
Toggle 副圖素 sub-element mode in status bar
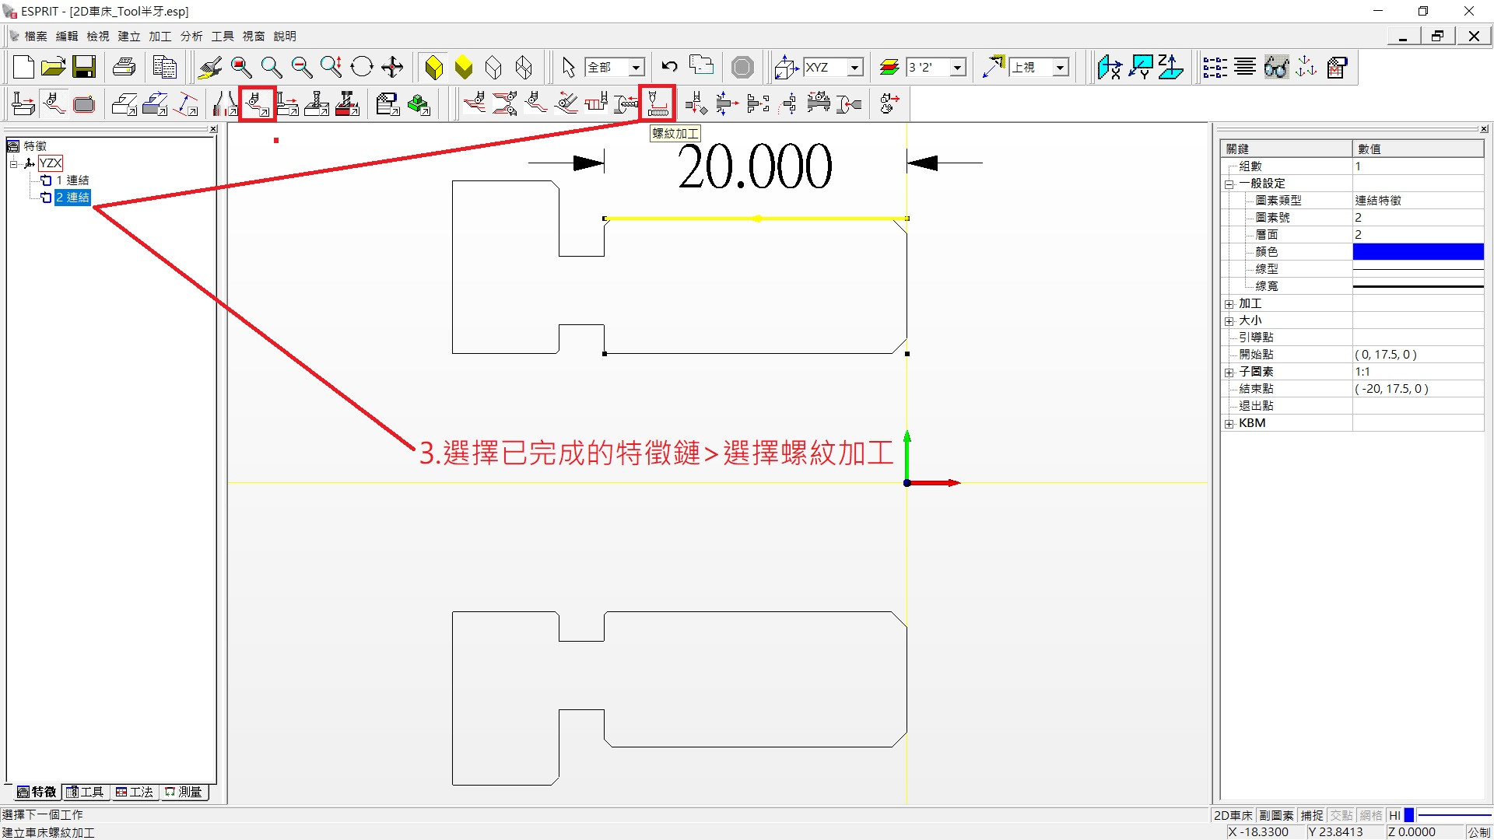(x=1276, y=815)
